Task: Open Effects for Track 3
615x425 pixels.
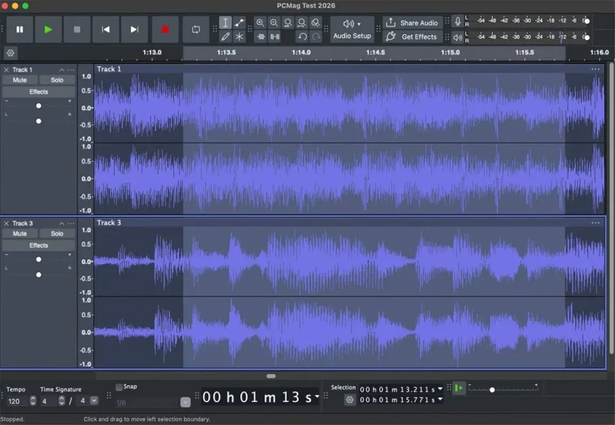Action: coord(38,245)
